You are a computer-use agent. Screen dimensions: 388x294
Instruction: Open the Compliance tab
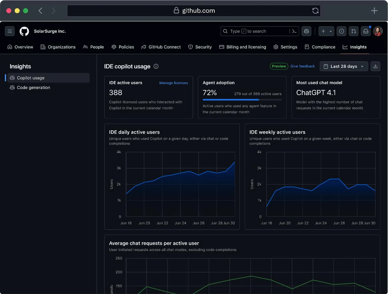[320, 47]
